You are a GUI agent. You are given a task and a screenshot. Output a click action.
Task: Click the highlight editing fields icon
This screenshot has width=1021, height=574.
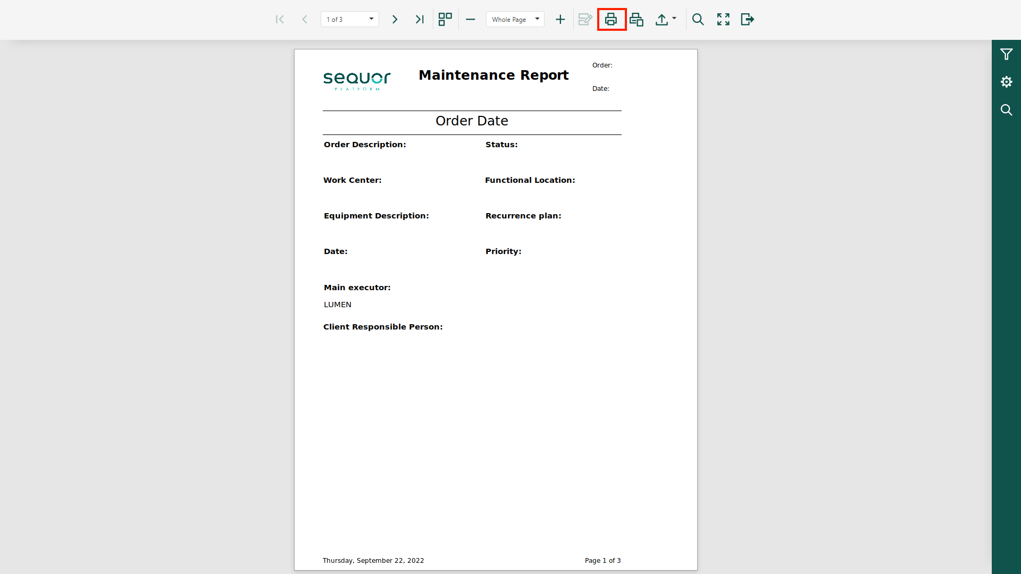click(585, 20)
